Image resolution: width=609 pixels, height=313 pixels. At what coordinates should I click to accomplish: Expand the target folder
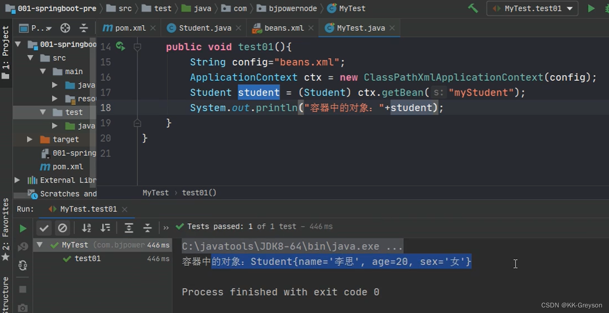pos(30,139)
